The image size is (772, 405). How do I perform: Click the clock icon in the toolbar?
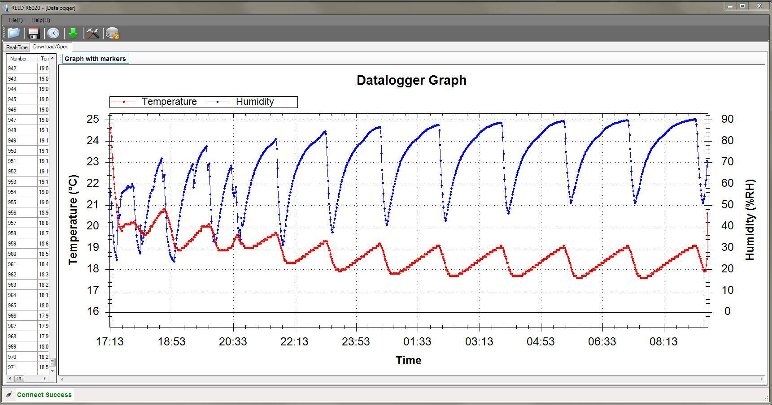tap(53, 33)
